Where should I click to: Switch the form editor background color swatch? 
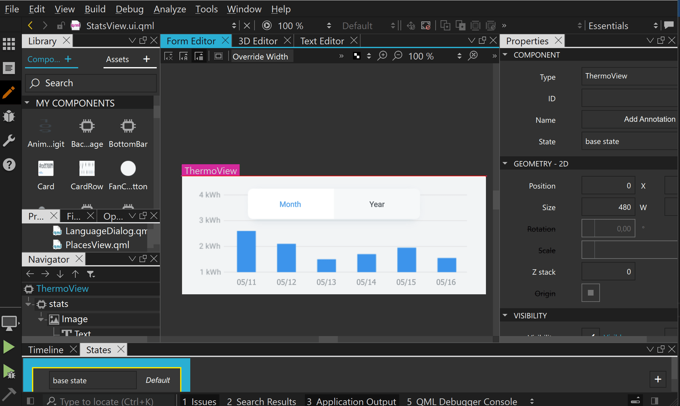(356, 56)
